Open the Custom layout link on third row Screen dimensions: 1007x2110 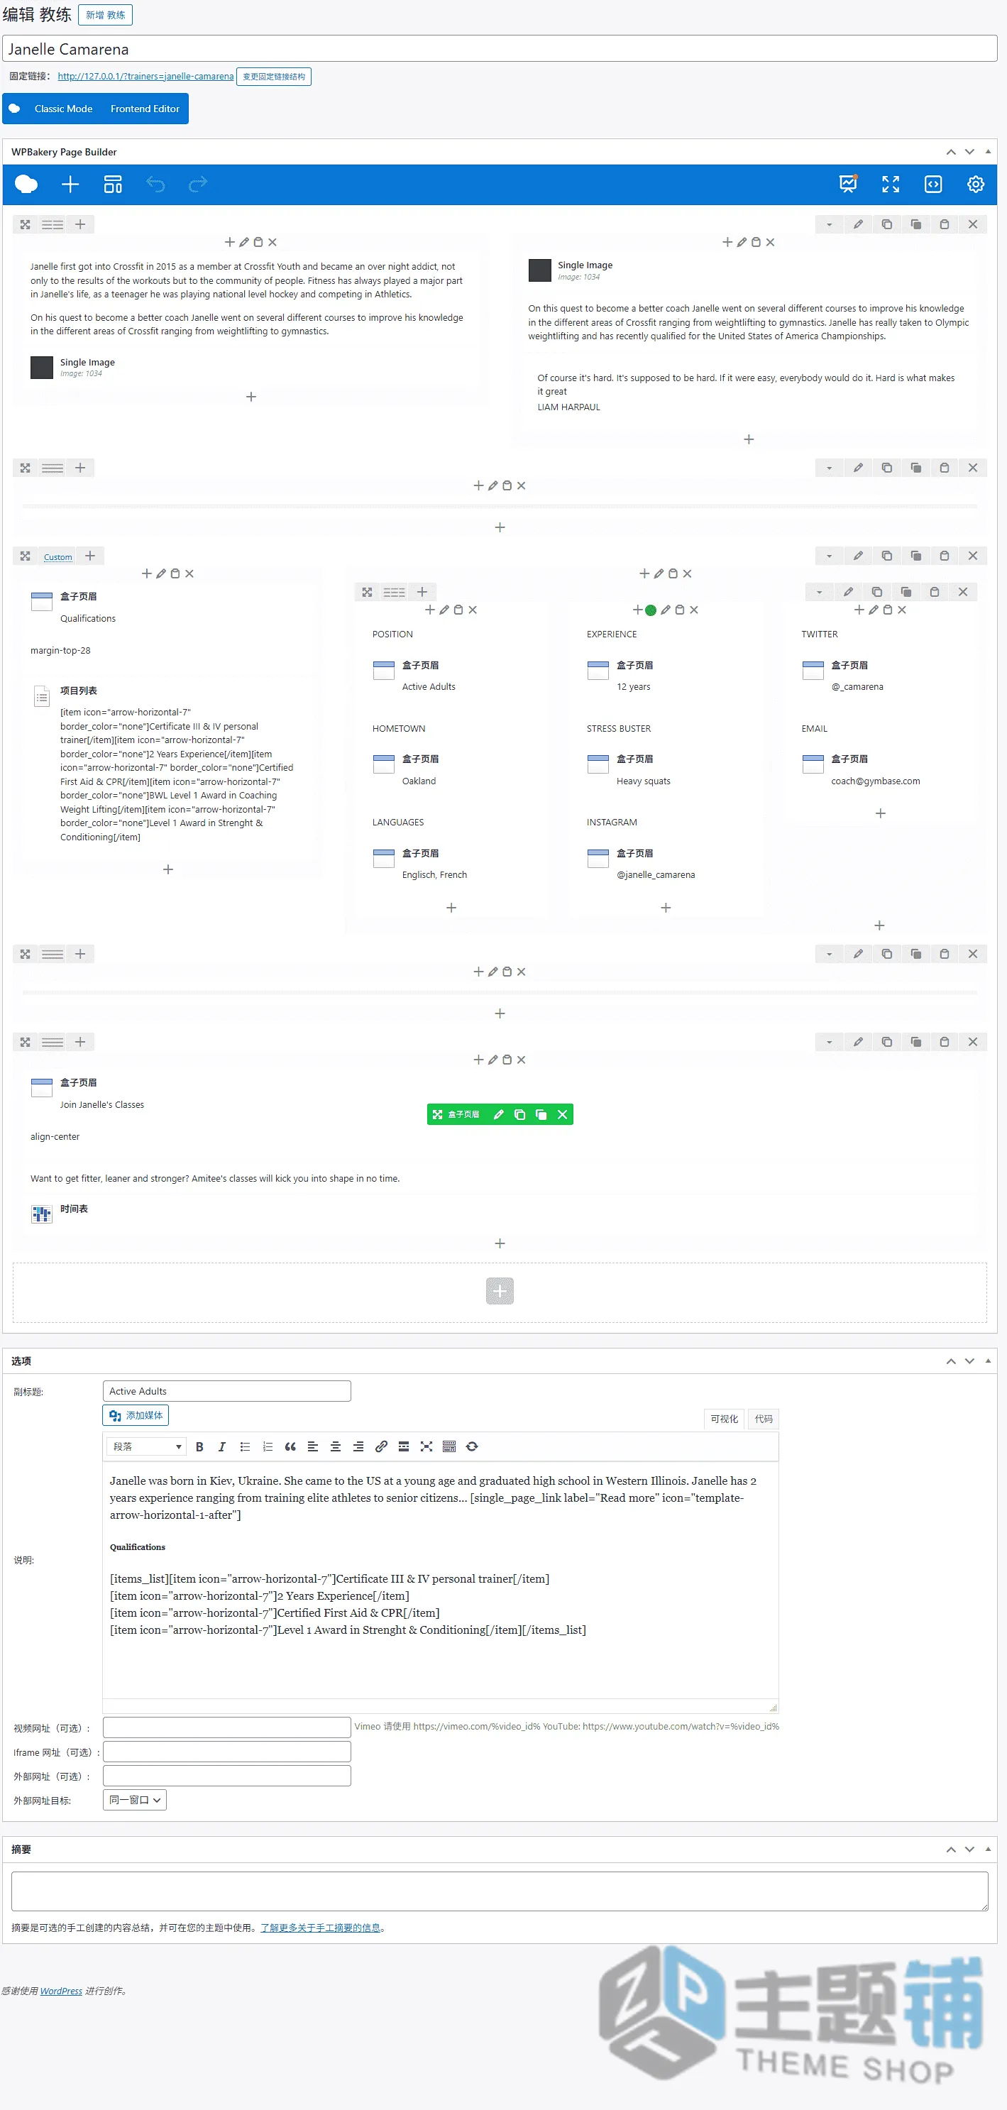tap(58, 557)
